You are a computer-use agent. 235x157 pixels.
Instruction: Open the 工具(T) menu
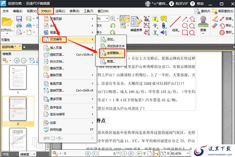pyautogui.click(x=88, y=11)
